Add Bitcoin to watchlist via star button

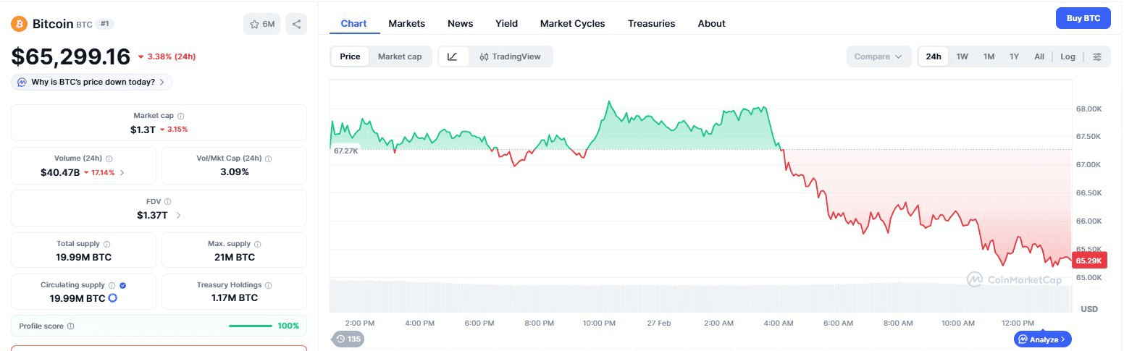261,24
